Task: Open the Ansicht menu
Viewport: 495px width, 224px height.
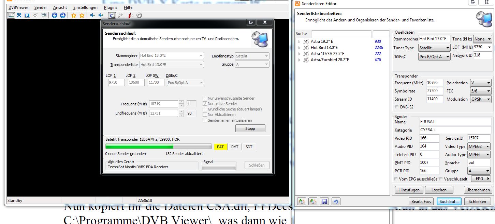Action: (x=60, y=7)
